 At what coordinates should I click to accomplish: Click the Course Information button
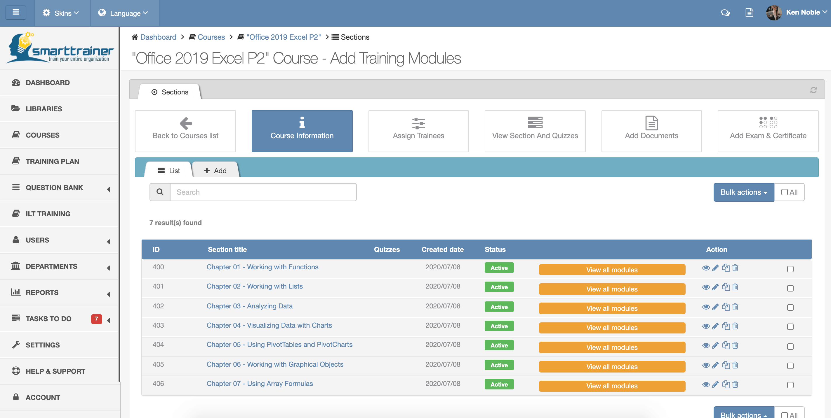click(x=302, y=131)
